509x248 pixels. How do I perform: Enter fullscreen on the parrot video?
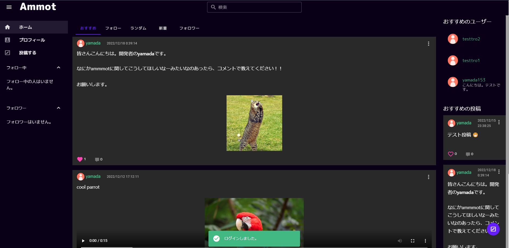click(x=413, y=241)
